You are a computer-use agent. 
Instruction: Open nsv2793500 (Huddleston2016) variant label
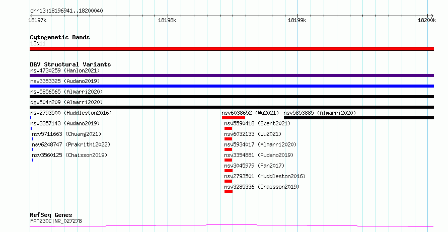coord(71,113)
